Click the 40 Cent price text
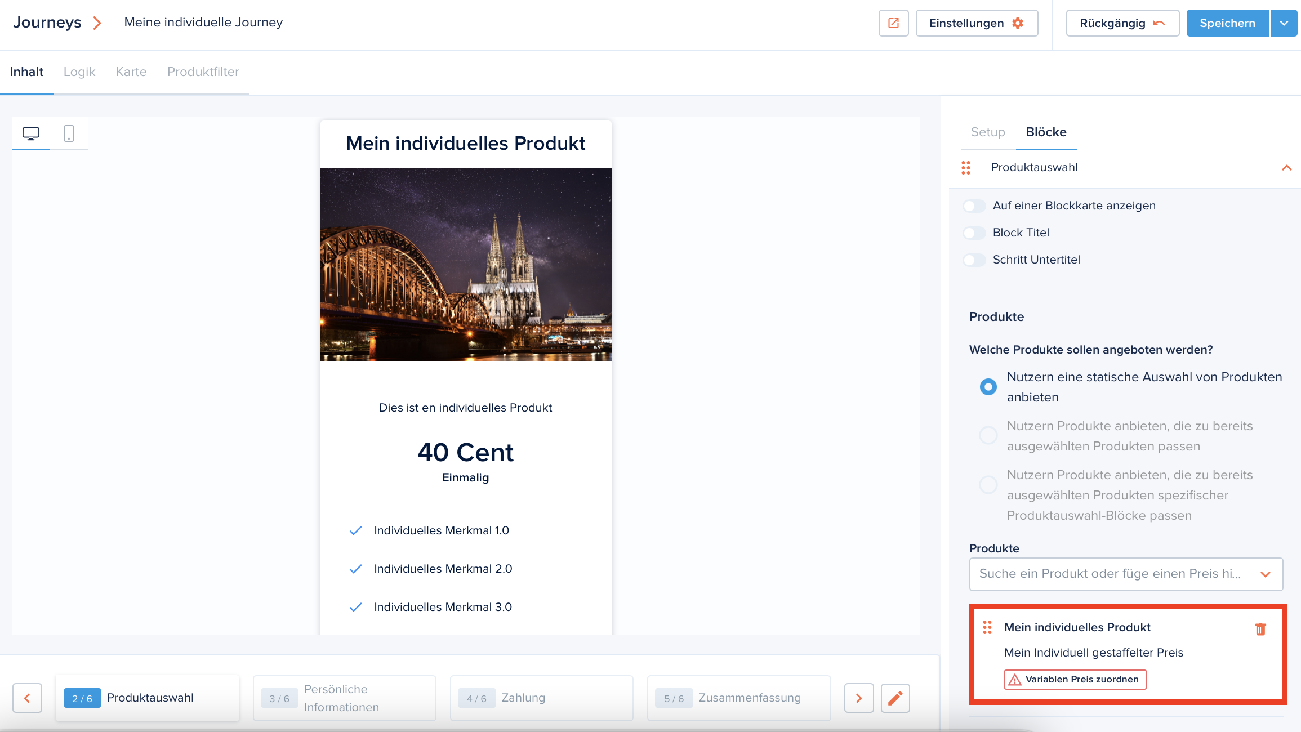Viewport: 1301px width, 732px height. 466,453
